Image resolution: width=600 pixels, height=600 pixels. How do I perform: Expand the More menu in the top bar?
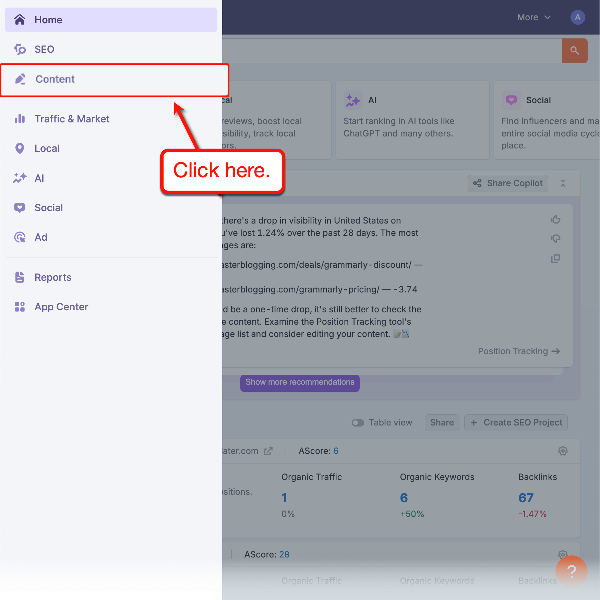pyautogui.click(x=533, y=17)
